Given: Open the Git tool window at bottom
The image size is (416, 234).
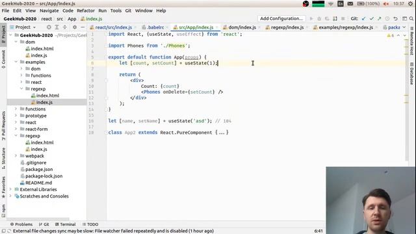Looking at the screenshot, I should [x=44, y=224].
